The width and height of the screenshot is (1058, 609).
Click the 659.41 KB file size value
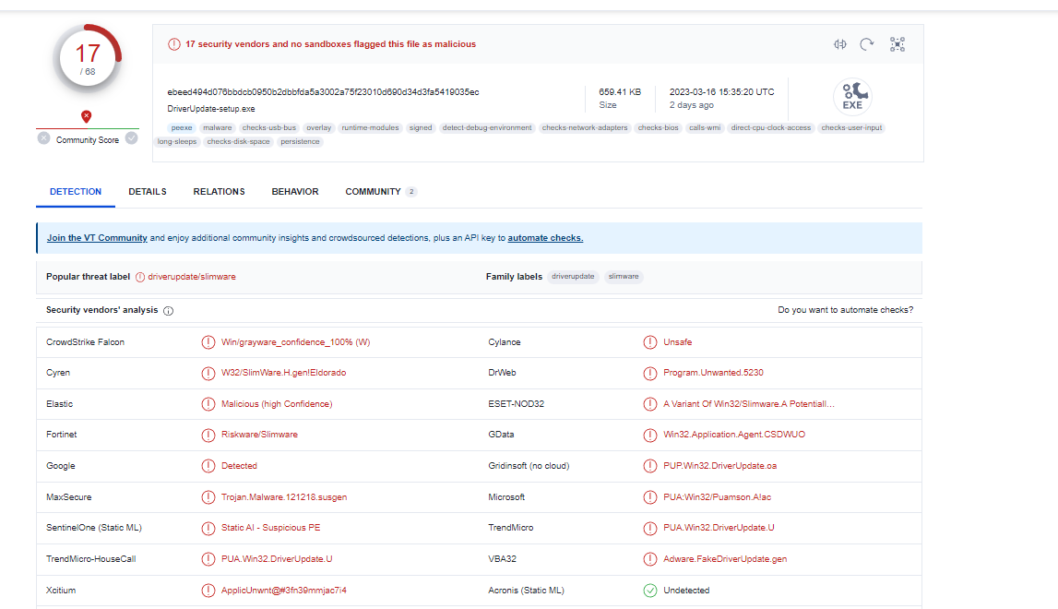pyautogui.click(x=620, y=92)
